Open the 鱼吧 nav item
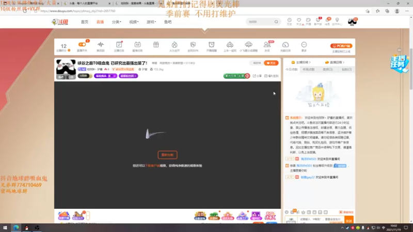The height and width of the screenshot is (232, 413). [x=168, y=22]
